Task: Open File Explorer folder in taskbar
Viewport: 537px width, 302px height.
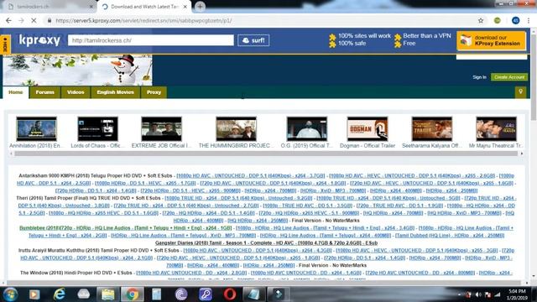Action: (x=108, y=294)
